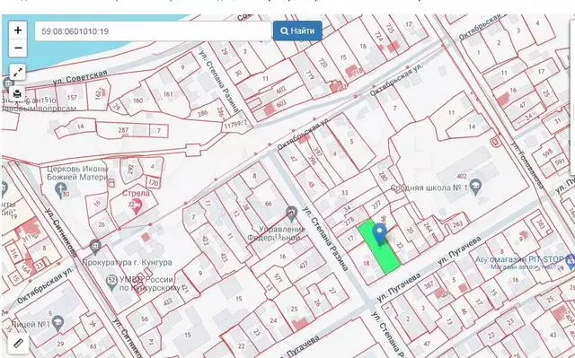
Task: Click the Управление Федеральной map pin
Action: [x=291, y=213]
